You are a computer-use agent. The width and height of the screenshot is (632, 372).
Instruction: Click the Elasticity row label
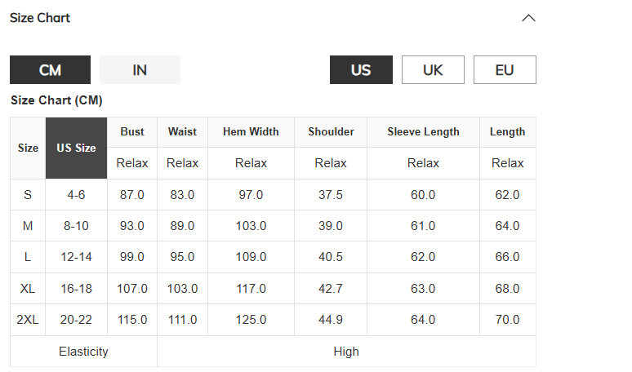(x=83, y=352)
